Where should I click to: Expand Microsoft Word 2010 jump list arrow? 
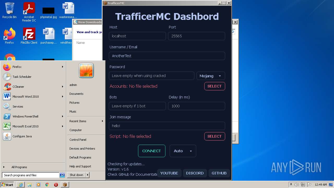pyautogui.click(x=63, y=97)
